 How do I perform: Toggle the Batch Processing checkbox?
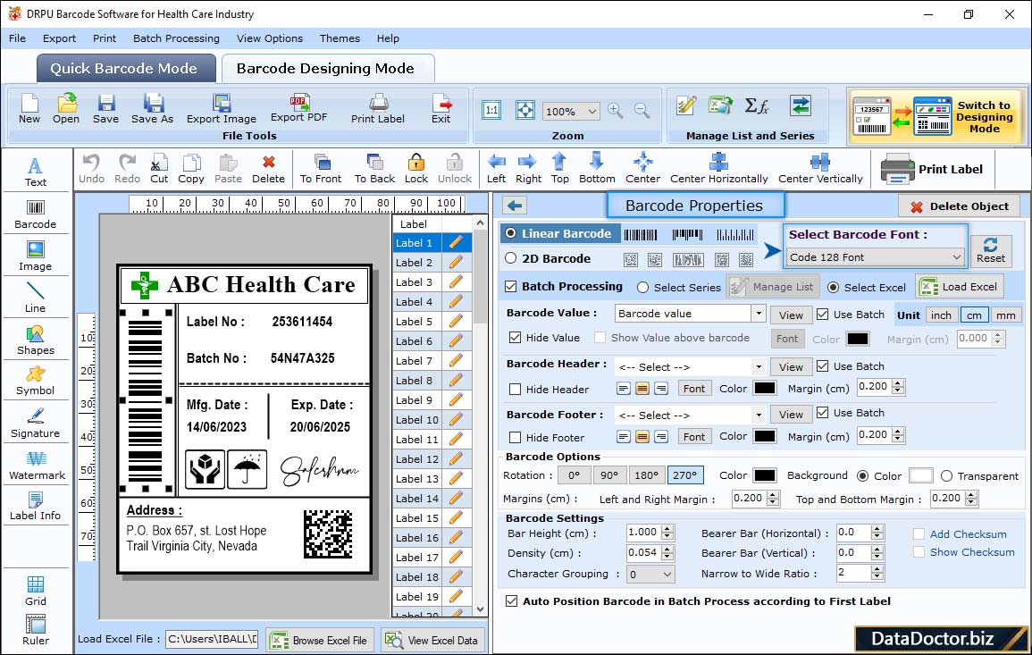click(511, 286)
